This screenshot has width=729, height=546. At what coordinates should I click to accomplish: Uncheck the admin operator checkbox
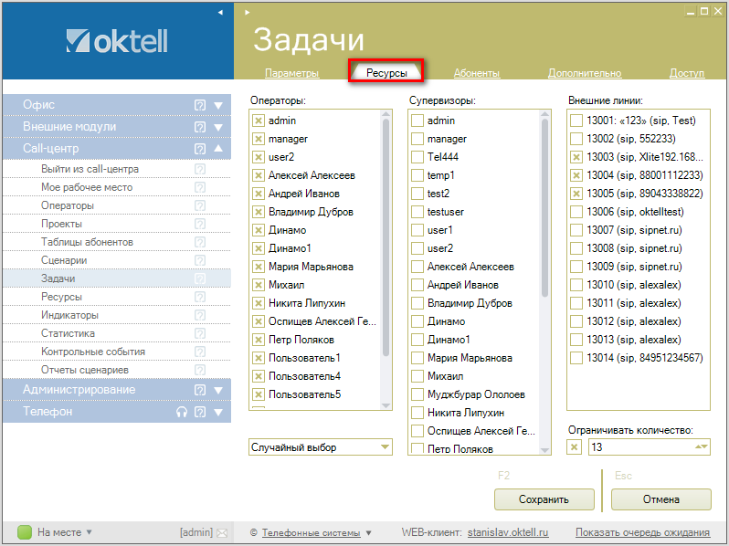[x=259, y=121]
